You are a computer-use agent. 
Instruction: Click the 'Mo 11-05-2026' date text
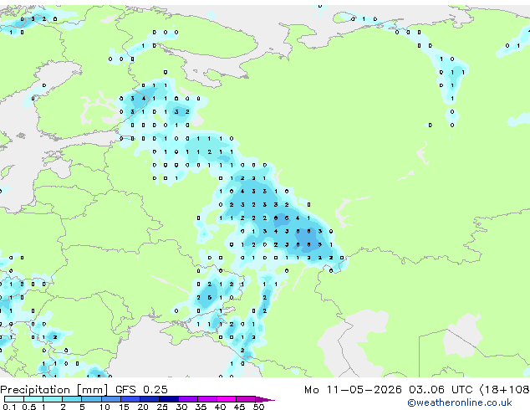tap(354, 390)
